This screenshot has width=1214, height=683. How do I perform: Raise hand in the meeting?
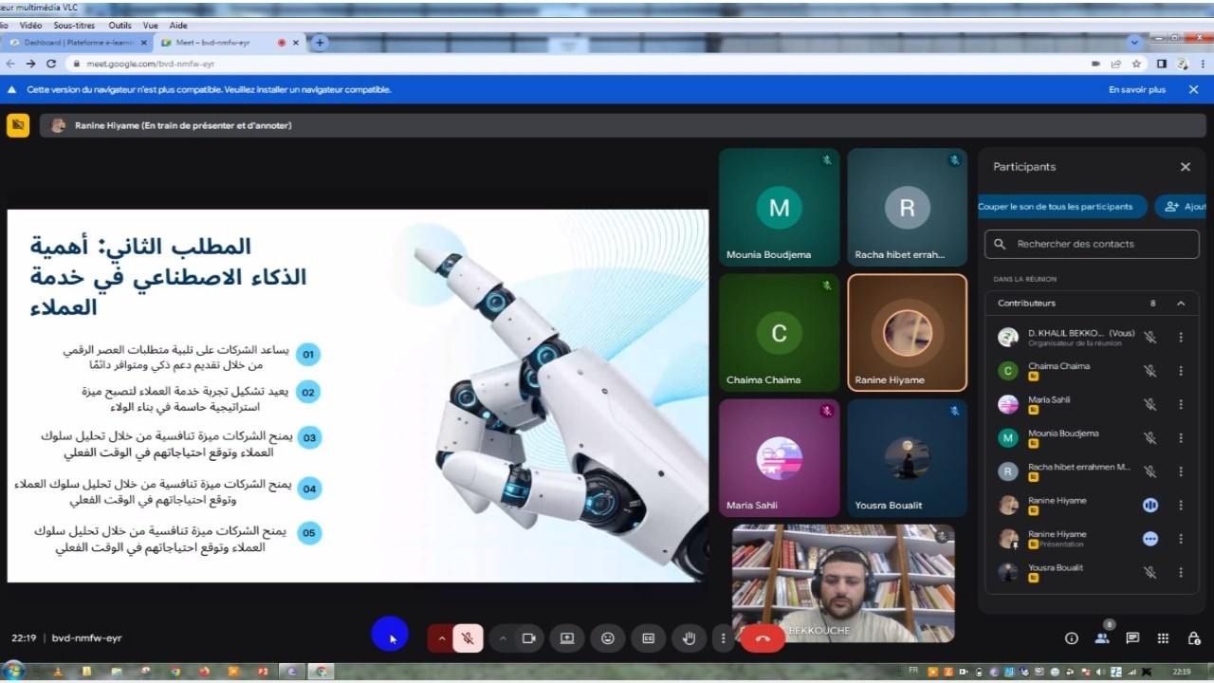point(690,638)
